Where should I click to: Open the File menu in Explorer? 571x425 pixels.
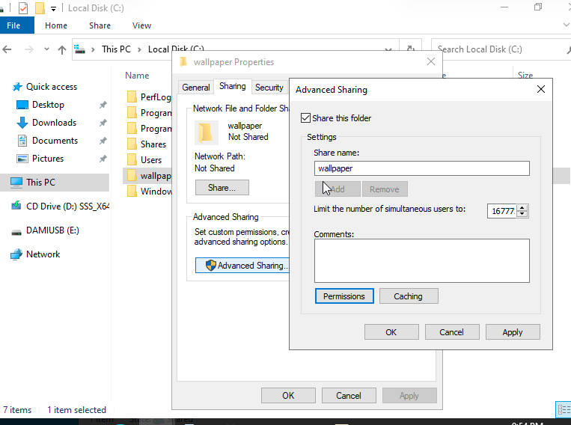pyautogui.click(x=13, y=25)
